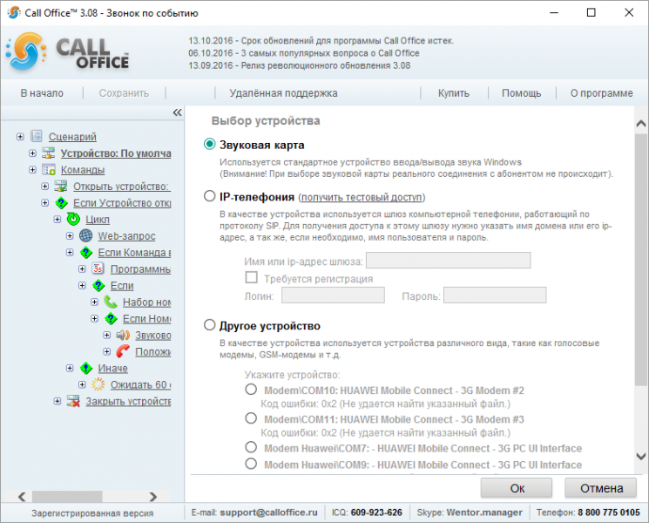Click the Если Устройство question-mark icon

[61, 202]
